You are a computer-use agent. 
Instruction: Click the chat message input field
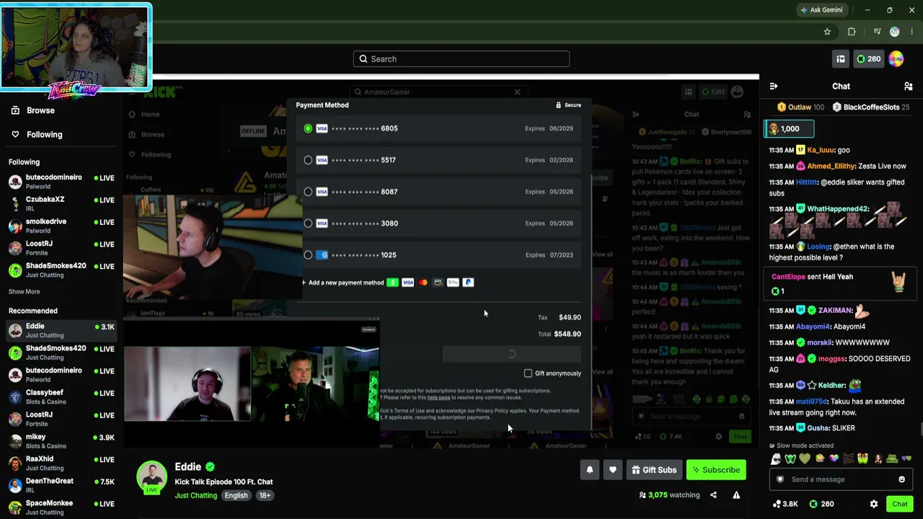(x=840, y=479)
